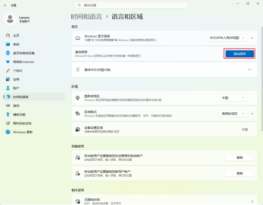The width and height of the screenshot is (263, 205).
Task: Open the 国家或地区 dropdown showing 中国
Action: 233,98
